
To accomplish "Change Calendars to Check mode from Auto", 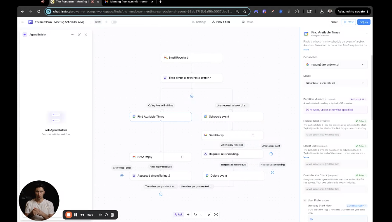I will 361,175.
